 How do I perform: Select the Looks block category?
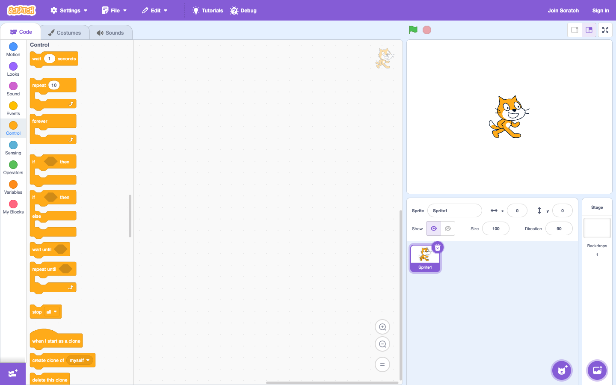[x=13, y=69]
